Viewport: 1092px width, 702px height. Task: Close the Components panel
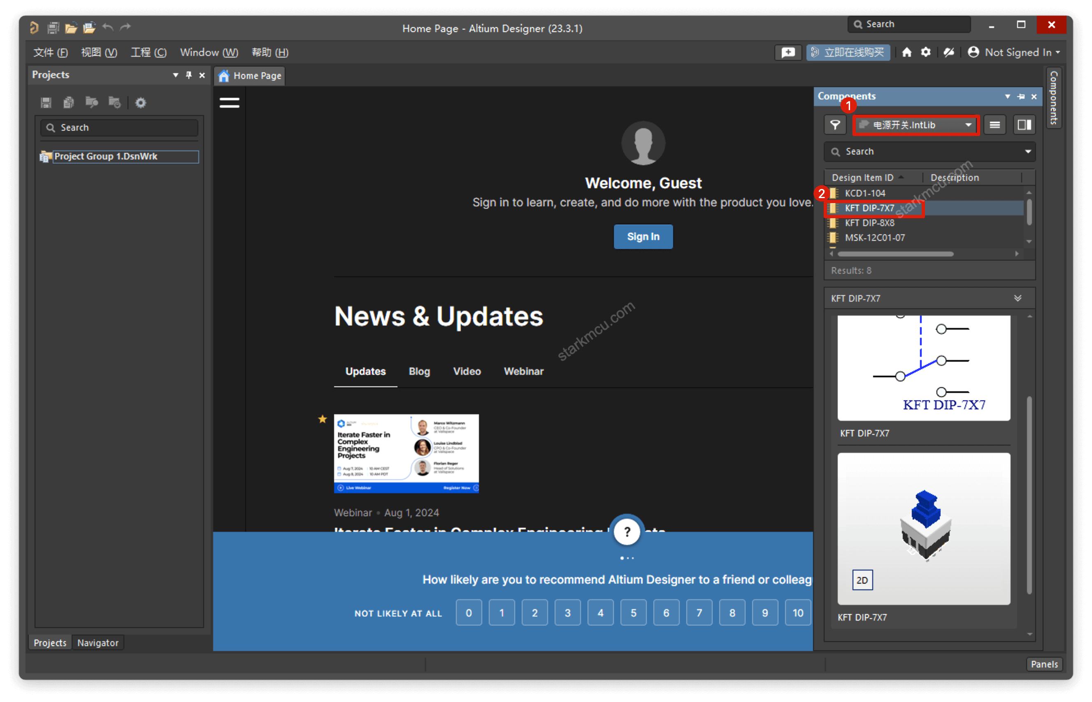tap(1034, 97)
